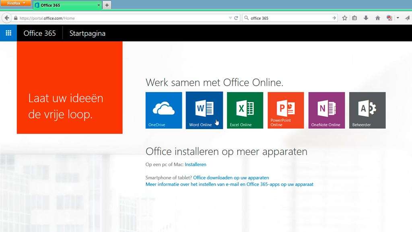Open the Firefox menu button
This screenshot has height=232, width=412.
(x=16, y=3)
